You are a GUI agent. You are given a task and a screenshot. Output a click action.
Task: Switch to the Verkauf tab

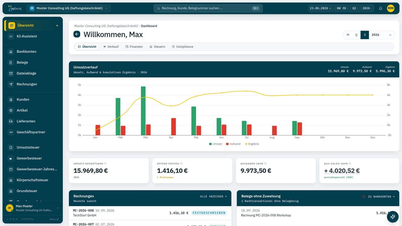[x=111, y=47]
